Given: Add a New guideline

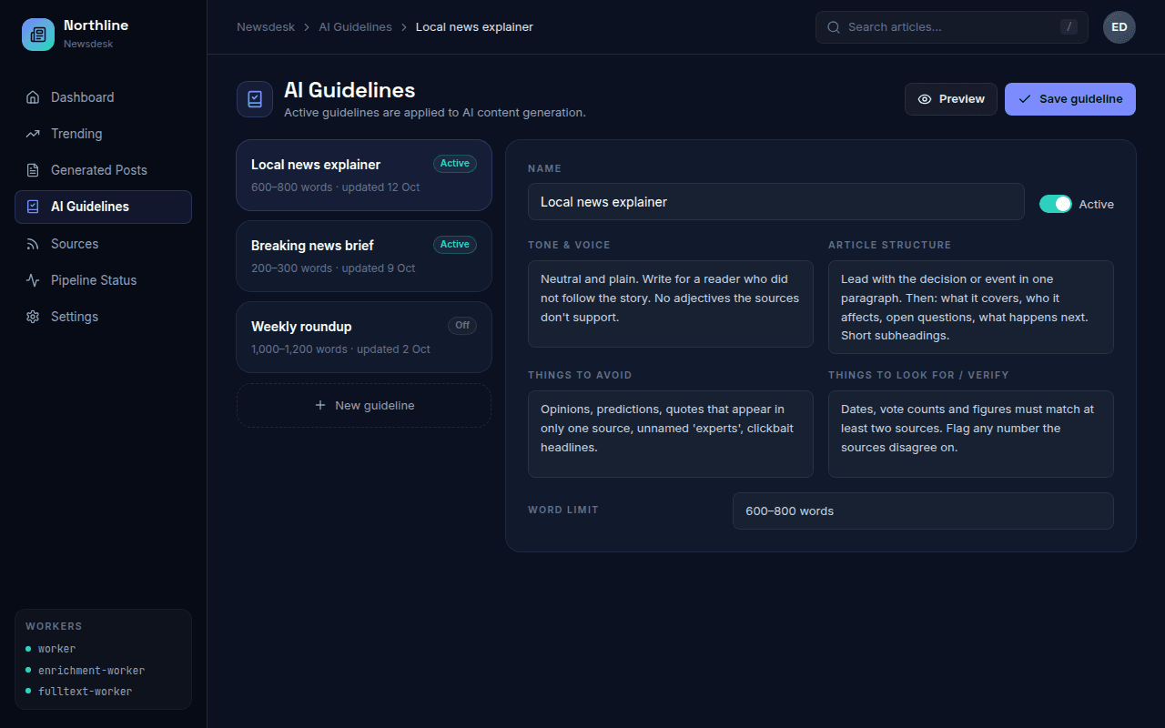Looking at the screenshot, I should (364, 405).
